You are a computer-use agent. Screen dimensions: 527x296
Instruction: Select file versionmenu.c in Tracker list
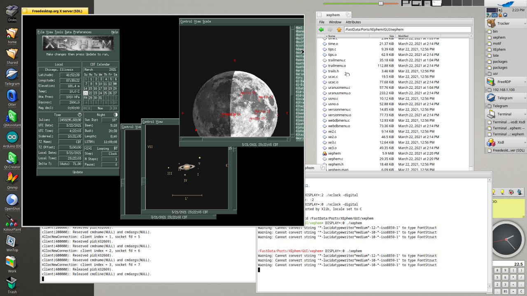(x=339, y=109)
